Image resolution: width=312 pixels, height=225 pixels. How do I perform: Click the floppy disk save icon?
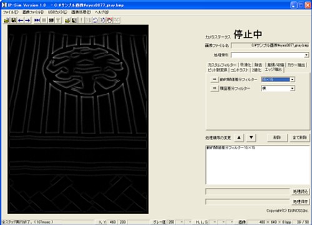coord(14,20)
